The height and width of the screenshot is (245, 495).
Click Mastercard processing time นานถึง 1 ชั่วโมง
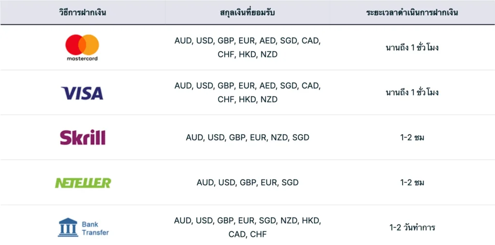coord(412,48)
